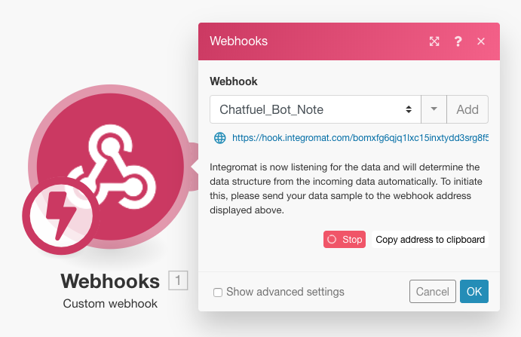Click the Show advanced settings label

(285, 292)
